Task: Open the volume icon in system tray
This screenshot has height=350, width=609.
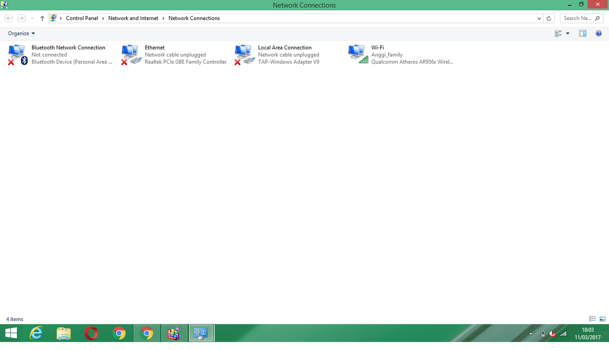Action: pyautogui.click(x=552, y=334)
